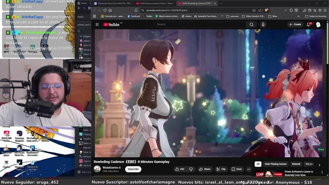The width and height of the screenshot is (329, 185).
Task: Save the video with the Save button
Action: click(x=236, y=169)
